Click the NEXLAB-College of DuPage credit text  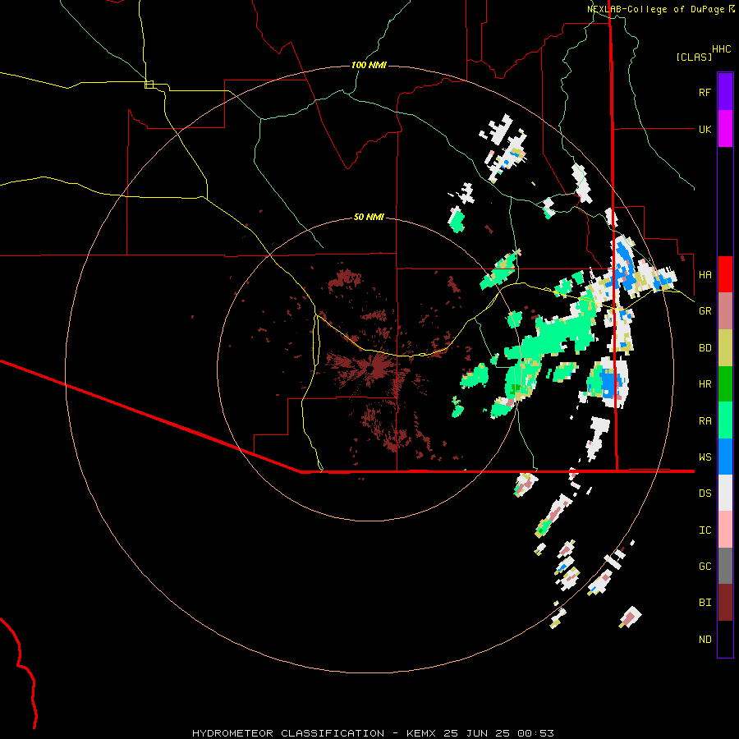click(x=661, y=9)
